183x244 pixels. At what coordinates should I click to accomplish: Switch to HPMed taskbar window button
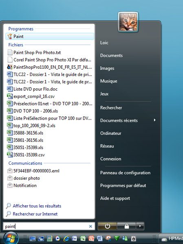coord(171,238)
